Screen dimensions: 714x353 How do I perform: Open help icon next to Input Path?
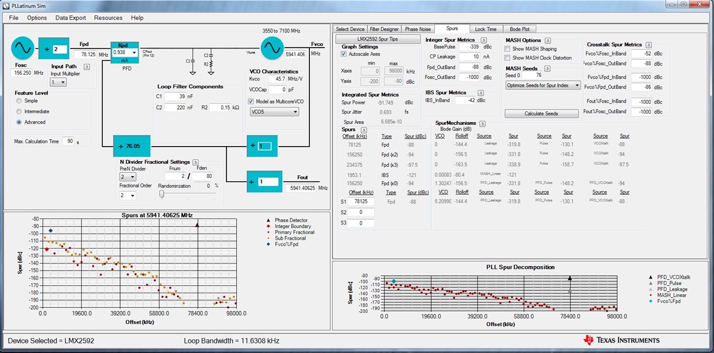(86, 67)
